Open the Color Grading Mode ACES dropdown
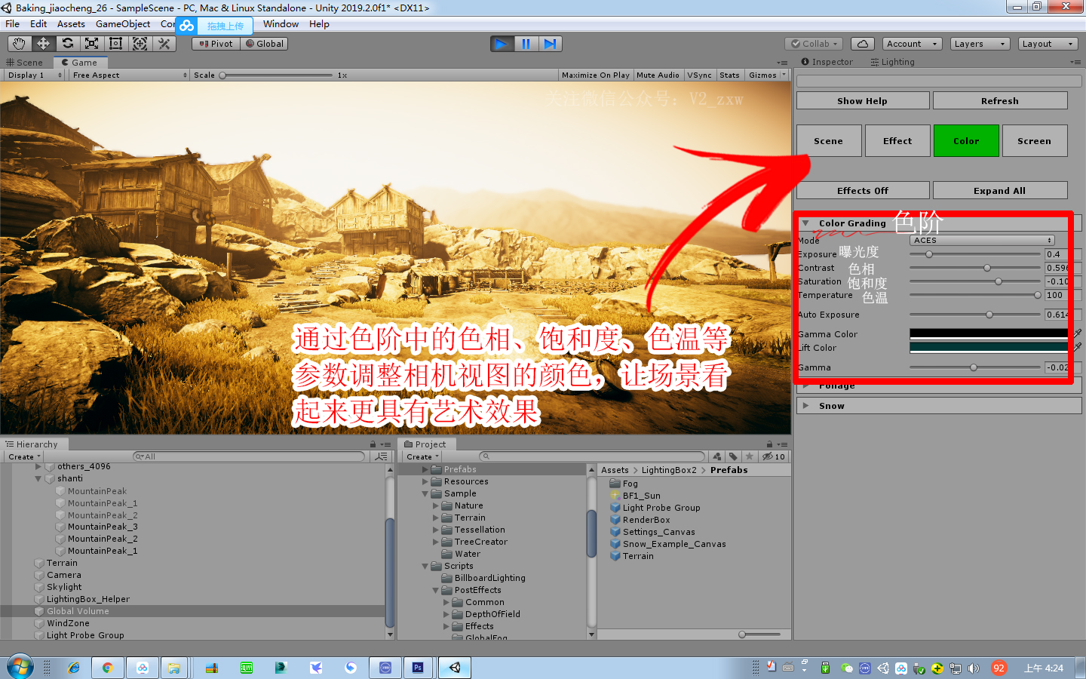The height and width of the screenshot is (679, 1086). (982, 240)
